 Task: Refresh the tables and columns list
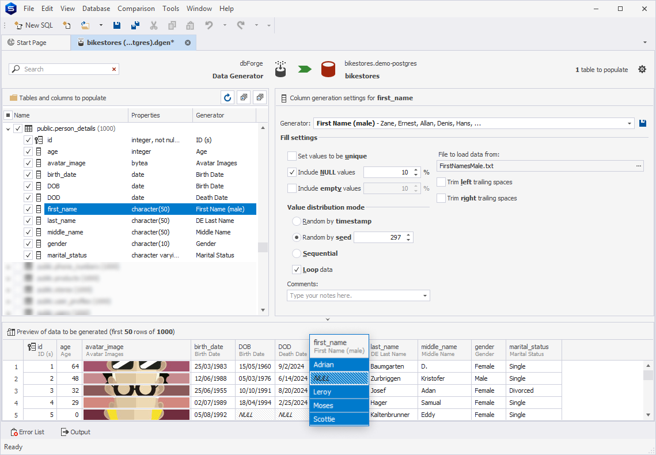227,98
